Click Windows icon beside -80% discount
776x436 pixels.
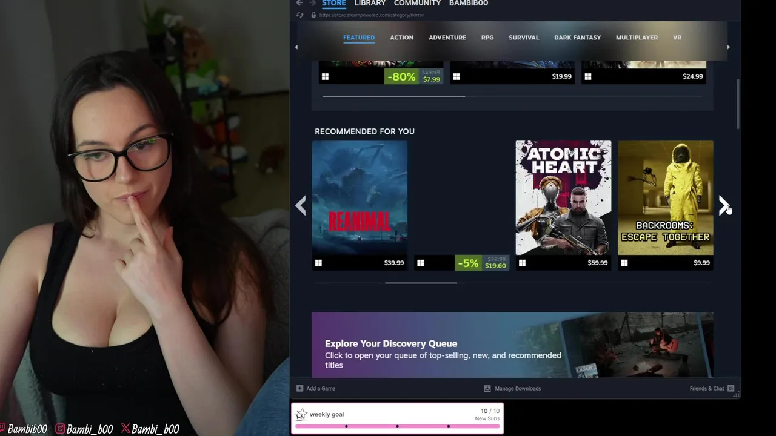(x=325, y=76)
